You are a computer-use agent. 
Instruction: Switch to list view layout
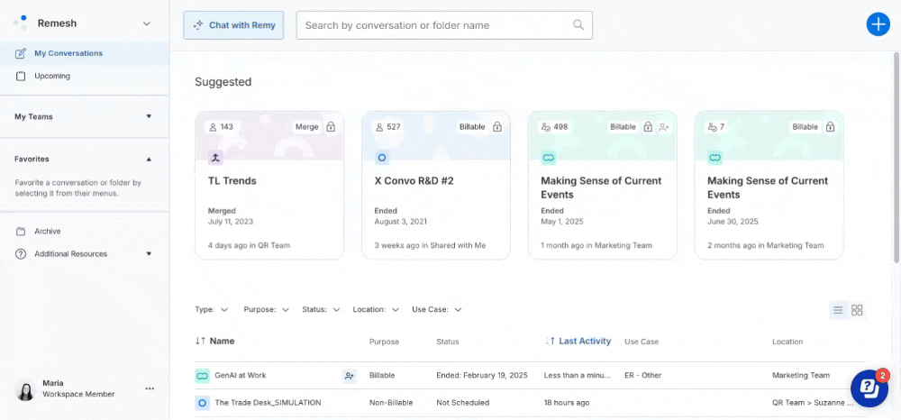[x=838, y=310]
